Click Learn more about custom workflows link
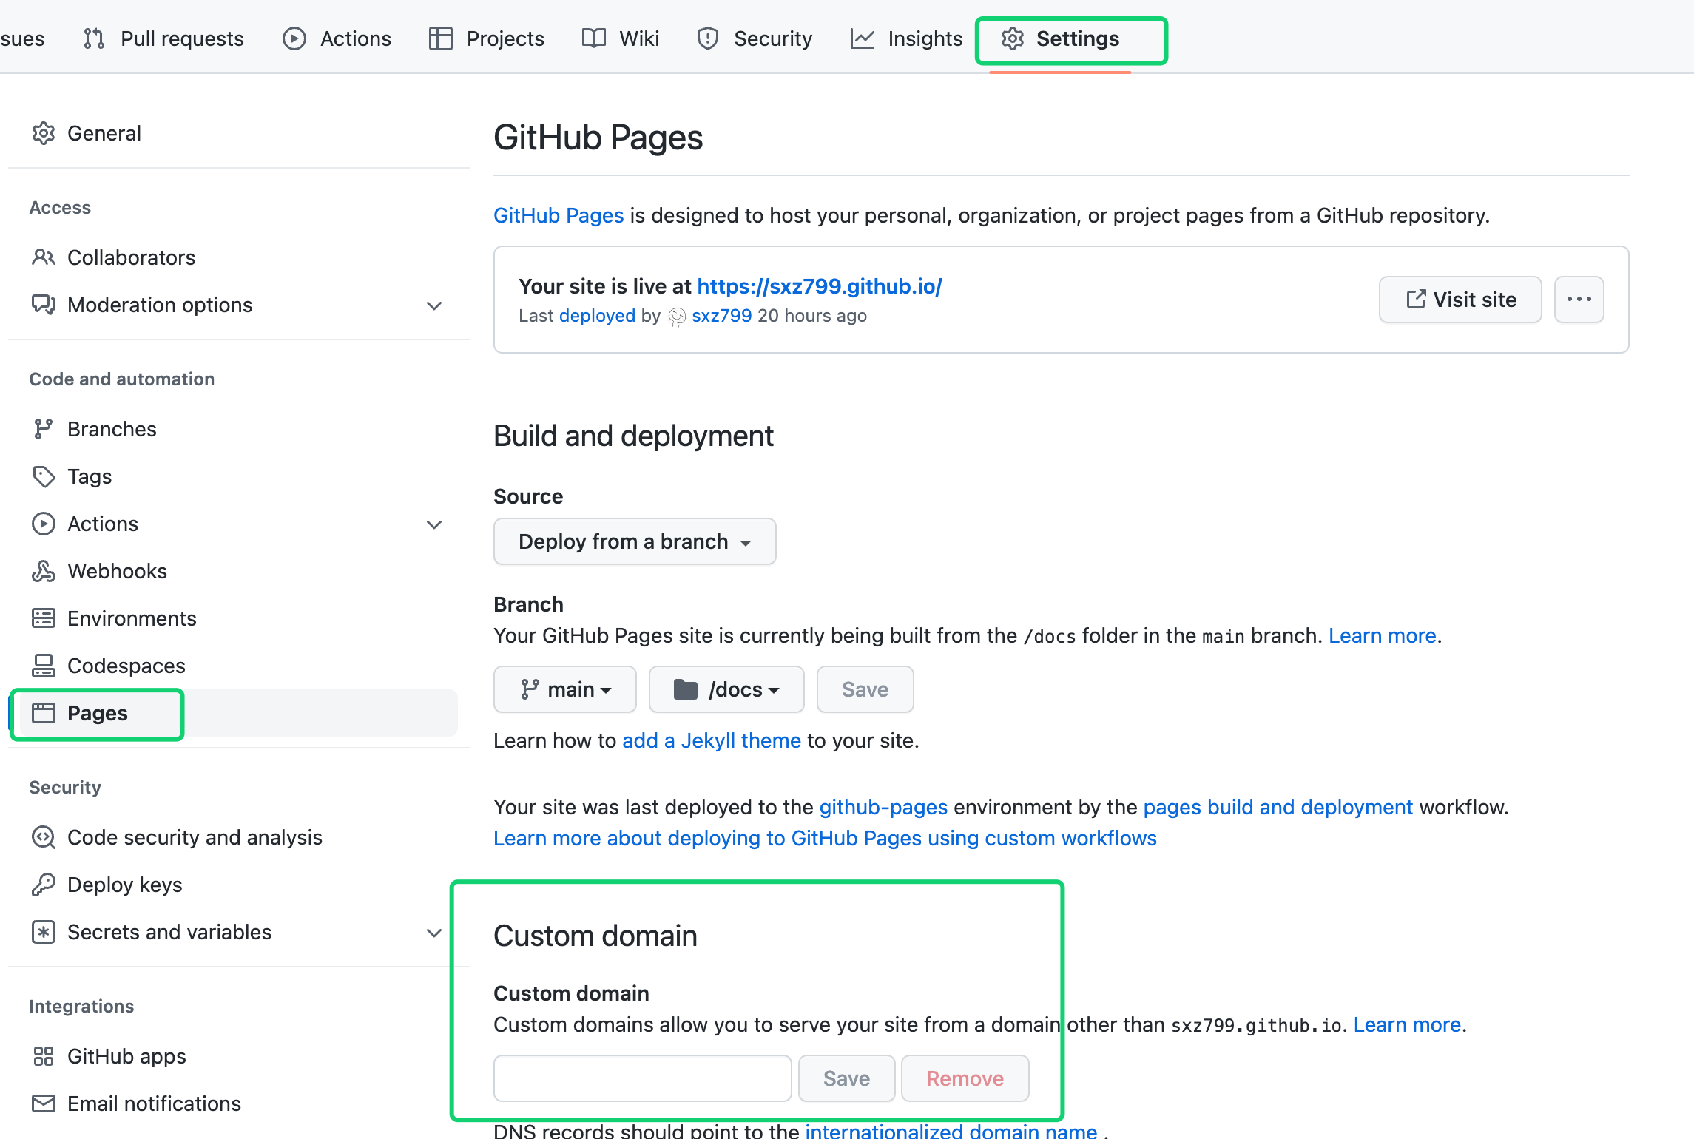The height and width of the screenshot is (1139, 1694). click(x=826, y=838)
